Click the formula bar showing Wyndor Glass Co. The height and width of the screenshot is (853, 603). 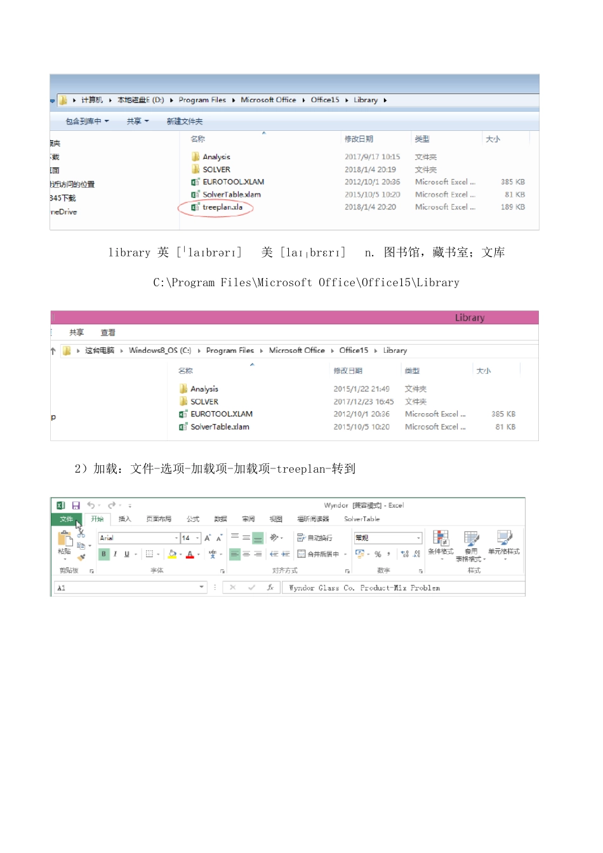[403, 588]
